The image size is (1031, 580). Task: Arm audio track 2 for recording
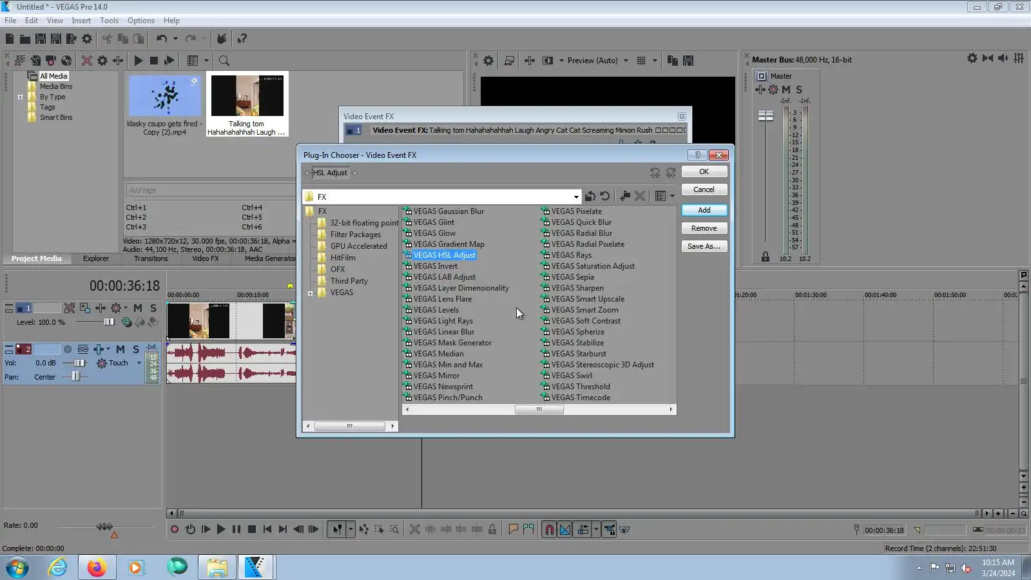68,349
